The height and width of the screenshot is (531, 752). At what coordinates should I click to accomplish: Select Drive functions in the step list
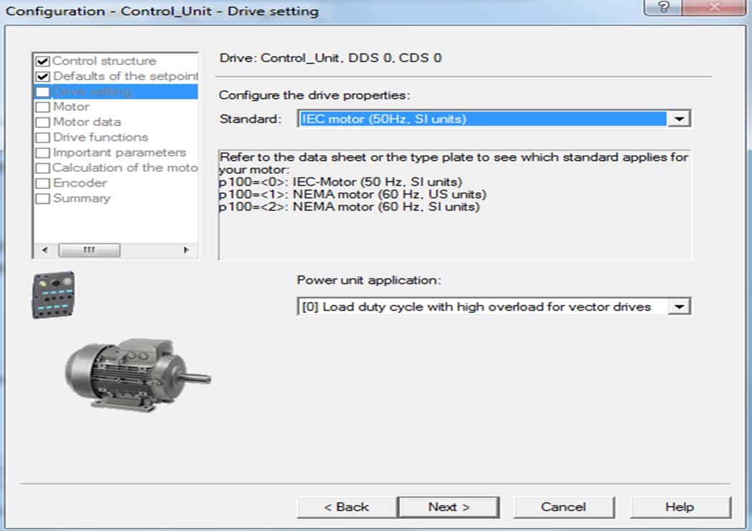click(100, 137)
